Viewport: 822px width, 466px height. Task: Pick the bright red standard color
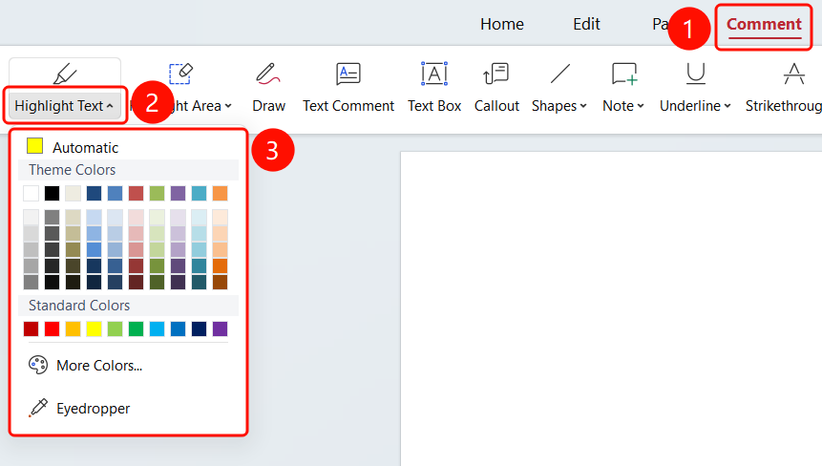tap(52, 328)
